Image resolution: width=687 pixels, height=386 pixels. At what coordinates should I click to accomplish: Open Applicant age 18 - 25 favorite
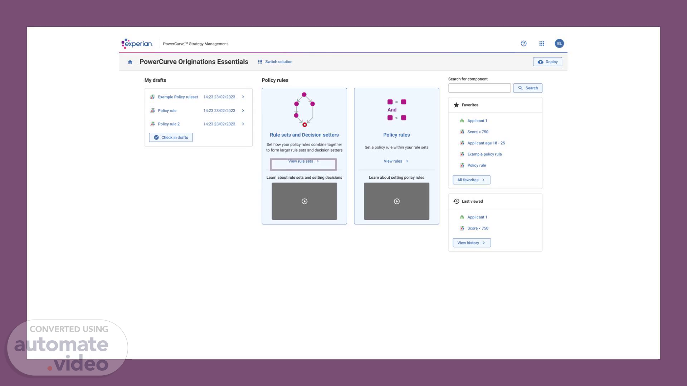click(486, 143)
